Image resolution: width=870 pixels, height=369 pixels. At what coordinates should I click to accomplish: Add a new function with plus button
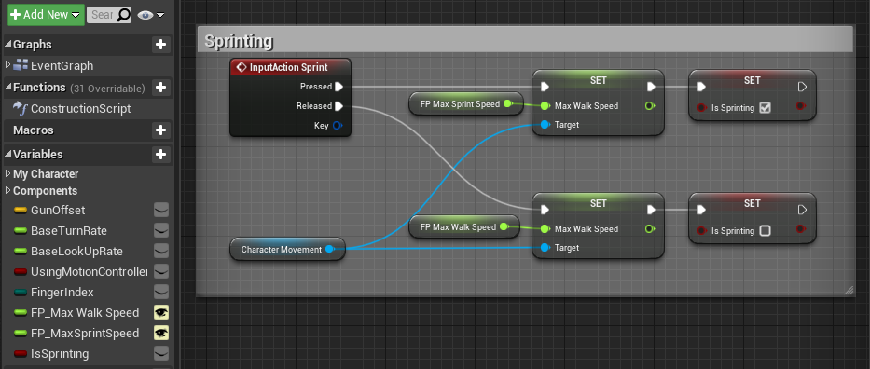click(161, 88)
